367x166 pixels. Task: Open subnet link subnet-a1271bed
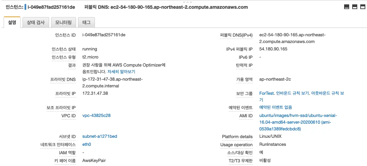click(100, 136)
